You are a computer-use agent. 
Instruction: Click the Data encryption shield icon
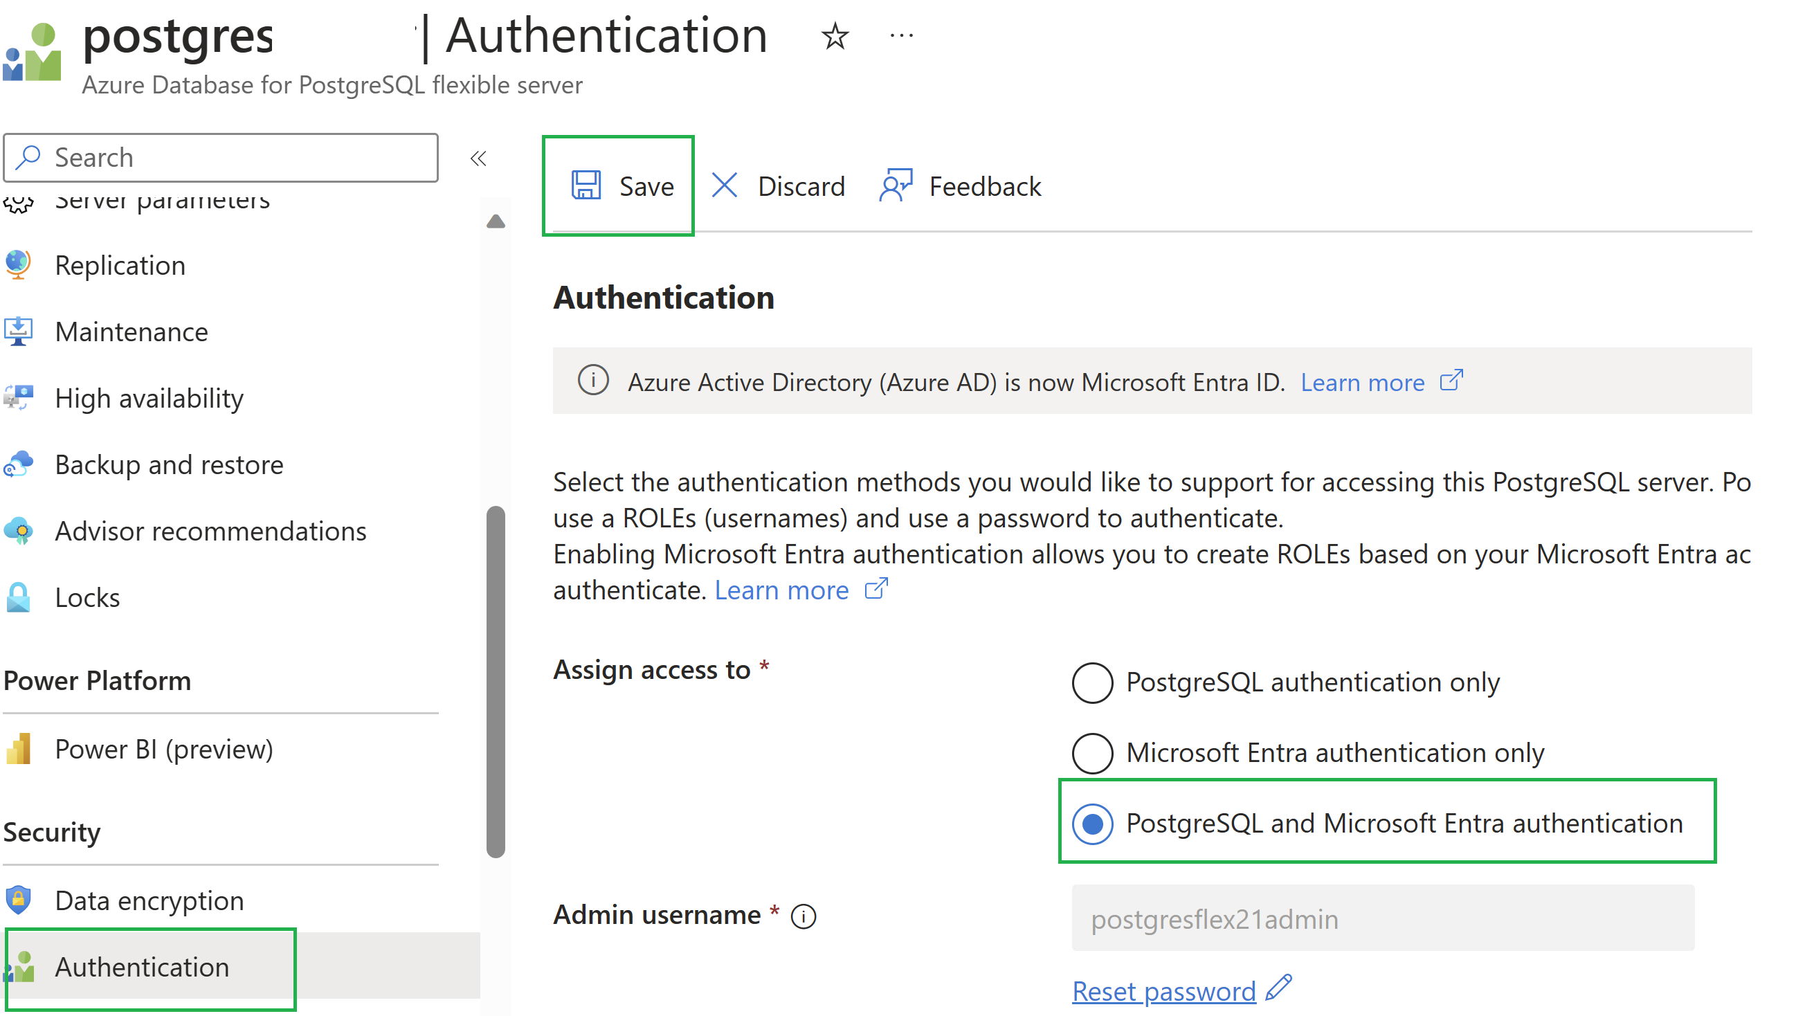tap(19, 900)
